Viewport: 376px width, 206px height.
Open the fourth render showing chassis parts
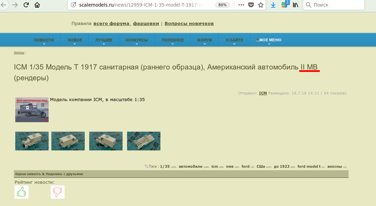click(x=144, y=141)
